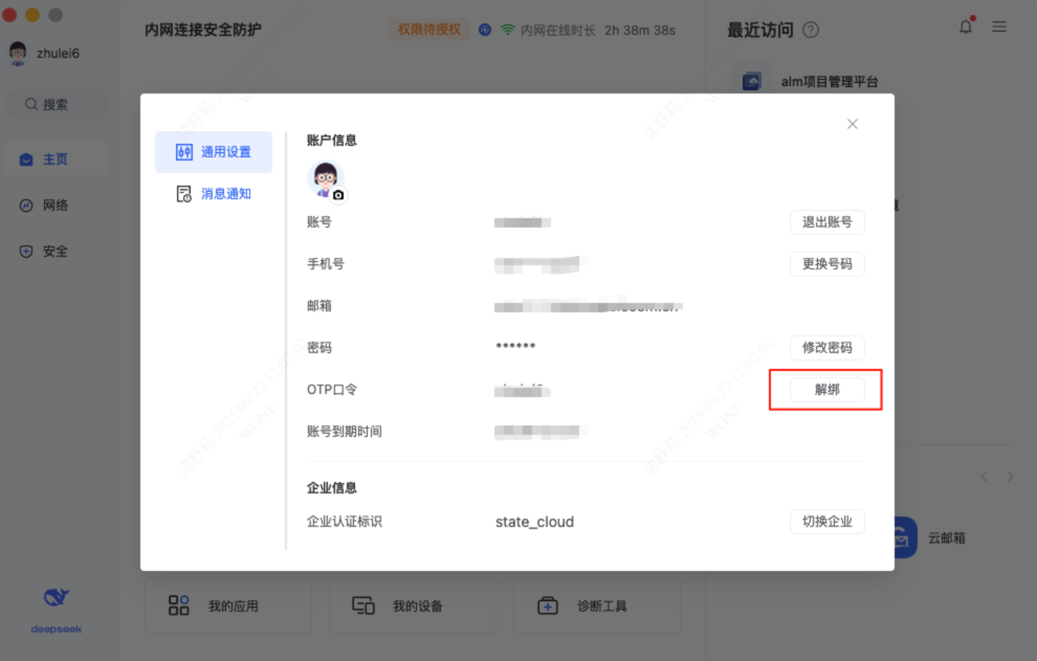Open the hamburger menu icon
Screen dimensions: 1037x661
(999, 27)
